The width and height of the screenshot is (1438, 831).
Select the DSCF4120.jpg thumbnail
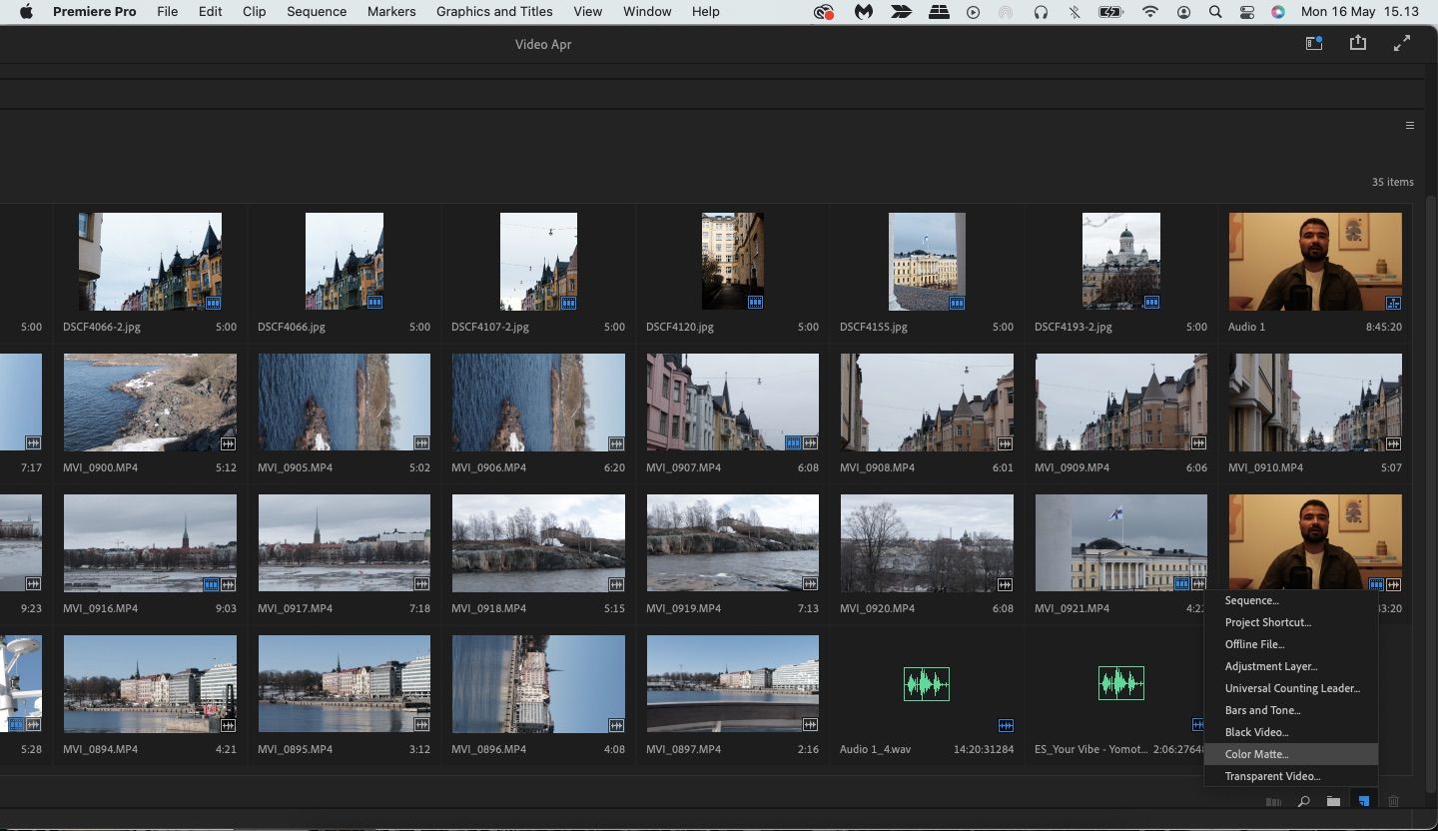pyautogui.click(x=732, y=261)
